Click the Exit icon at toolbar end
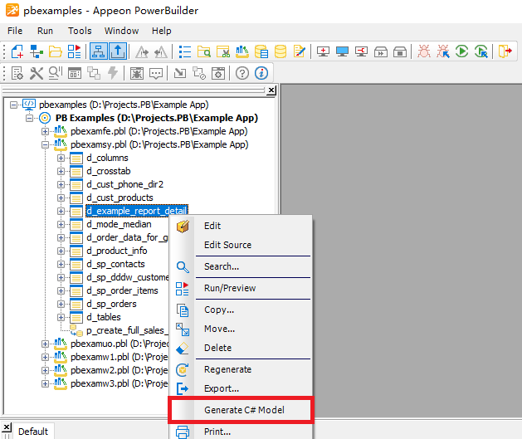 coord(505,51)
